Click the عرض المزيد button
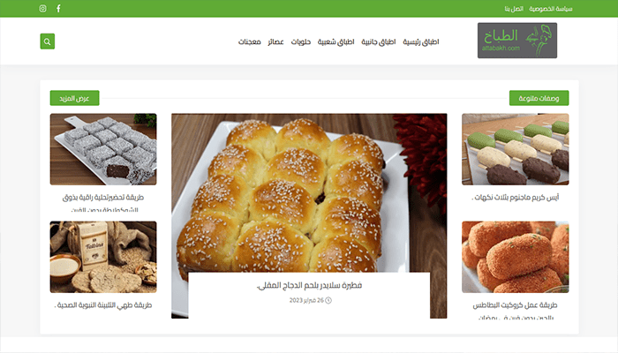The image size is (618, 353). 74,98
